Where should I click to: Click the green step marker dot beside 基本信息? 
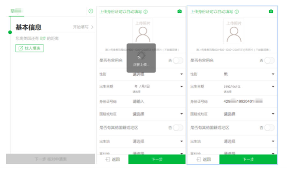10,32
